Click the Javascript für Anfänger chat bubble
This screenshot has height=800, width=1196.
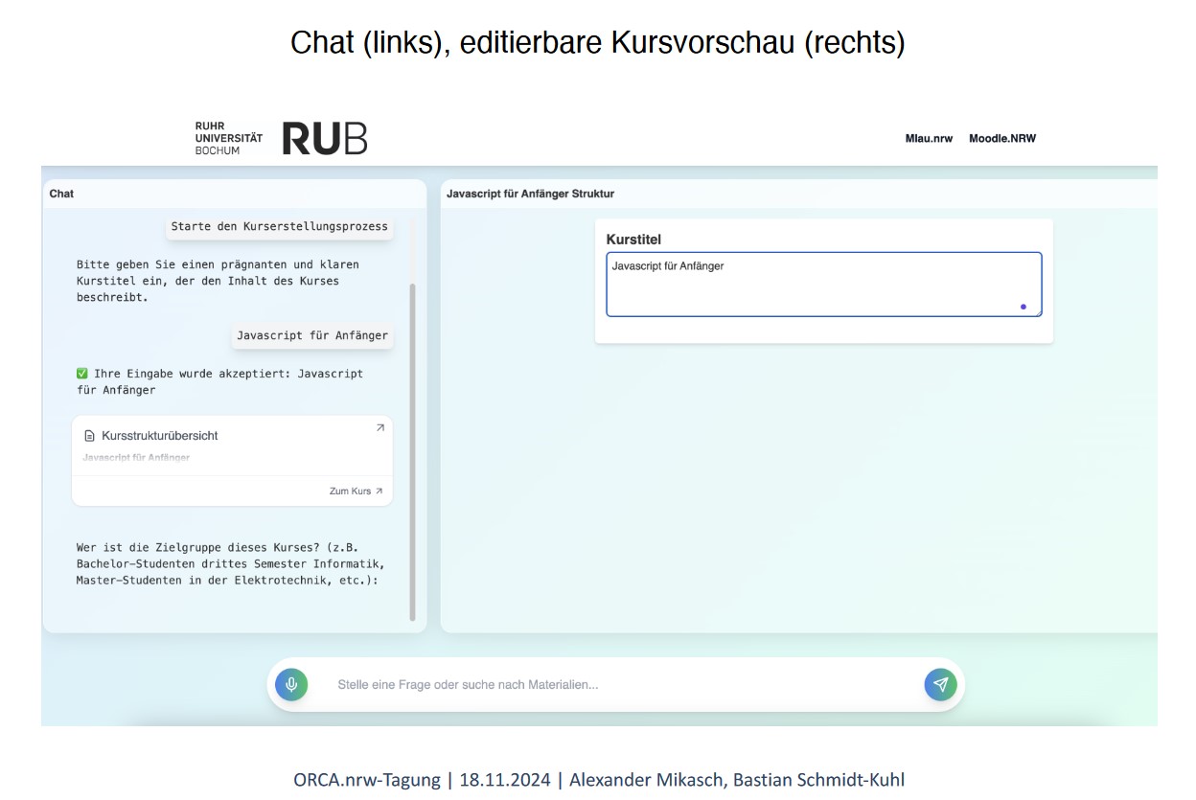[312, 335]
